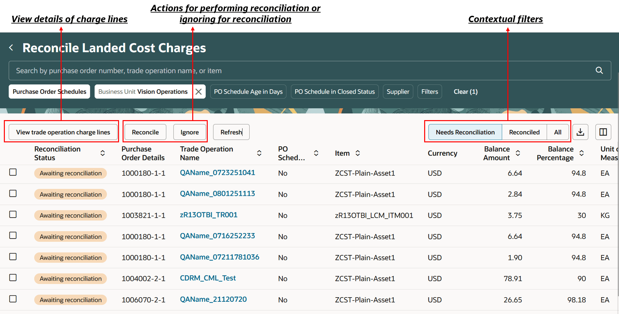Image resolution: width=619 pixels, height=314 pixels.
Task: Focus the purchase order search field
Action: [290, 71]
